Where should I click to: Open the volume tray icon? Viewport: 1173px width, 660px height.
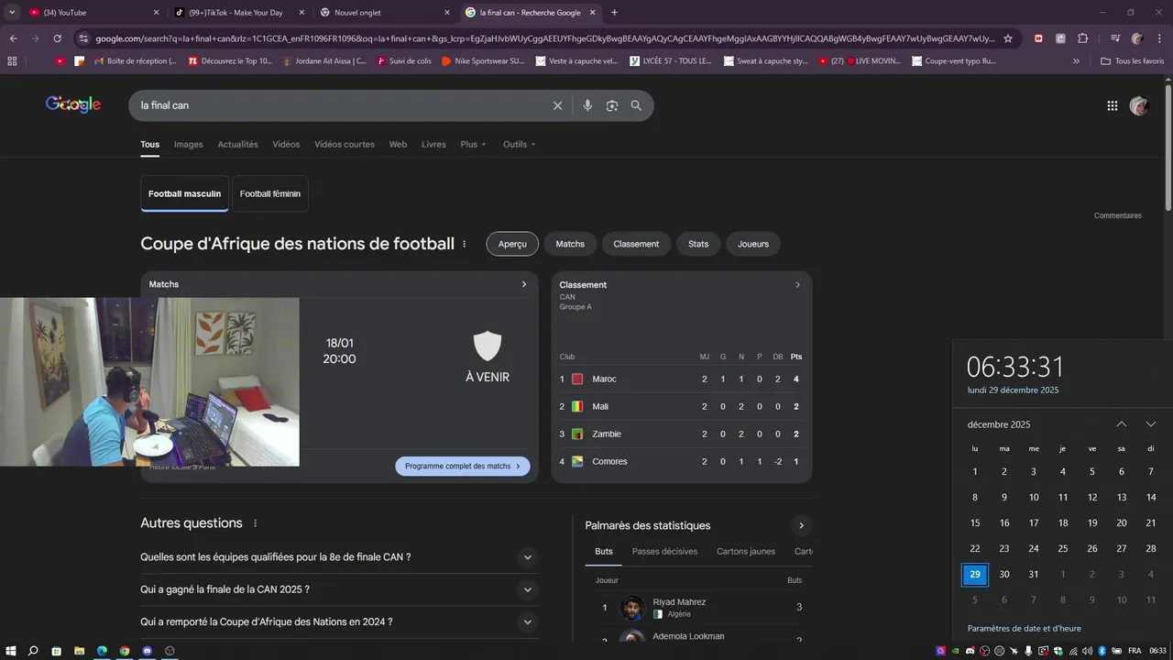[1088, 651]
